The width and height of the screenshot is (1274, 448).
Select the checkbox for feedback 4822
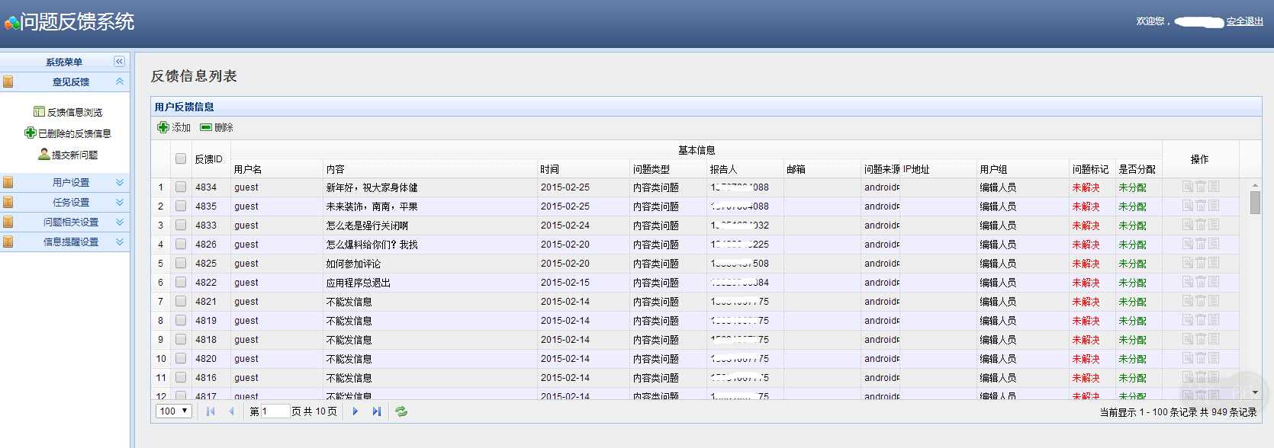(x=181, y=282)
